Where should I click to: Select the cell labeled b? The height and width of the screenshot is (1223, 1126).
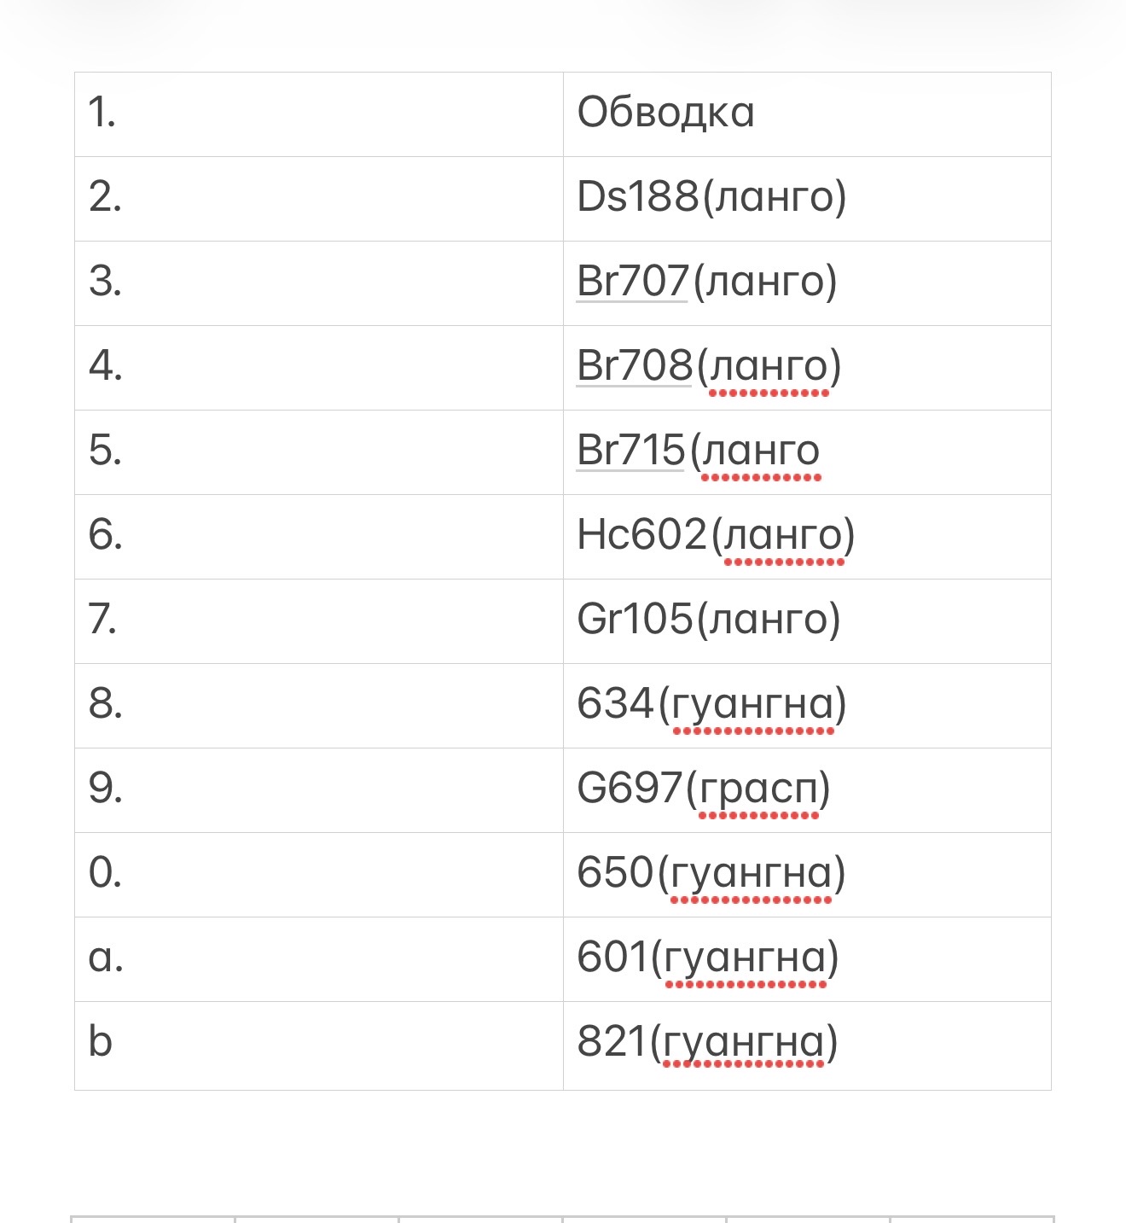click(x=319, y=1045)
